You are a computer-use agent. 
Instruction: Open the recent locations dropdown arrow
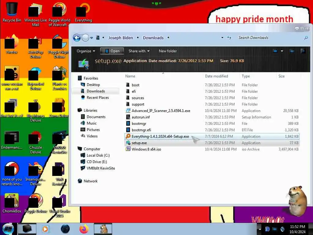click(x=91, y=38)
